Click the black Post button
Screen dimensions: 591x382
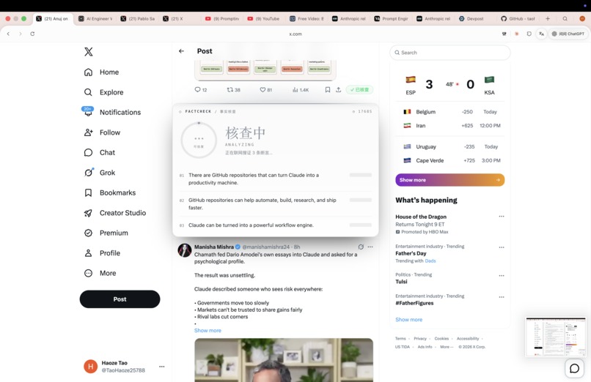click(x=120, y=299)
